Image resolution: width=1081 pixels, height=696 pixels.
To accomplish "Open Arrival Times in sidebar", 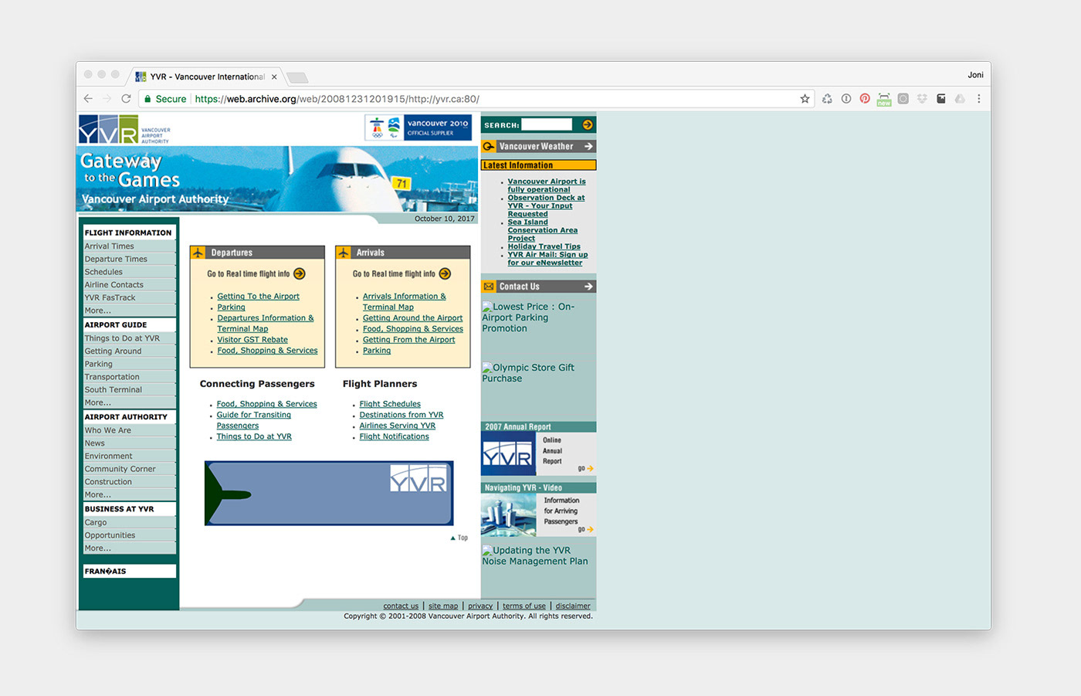I will pyautogui.click(x=109, y=246).
